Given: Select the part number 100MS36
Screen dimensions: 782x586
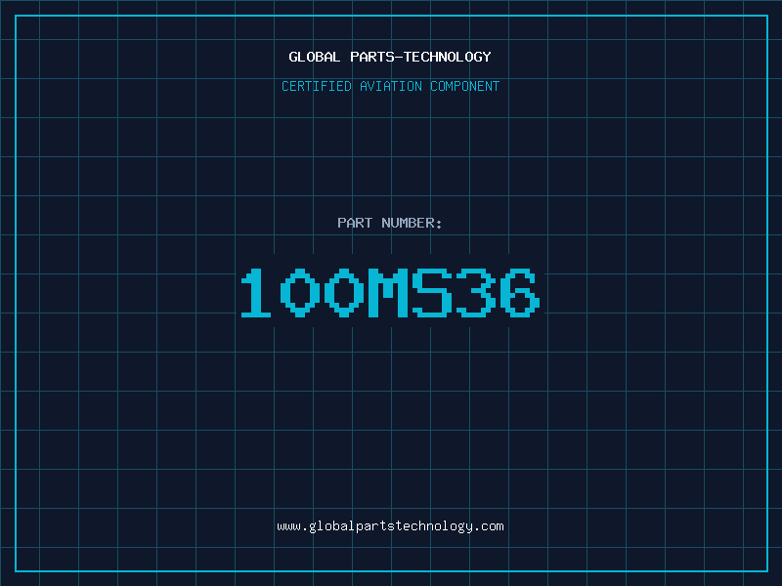Looking at the screenshot, I should click(390, 292).
